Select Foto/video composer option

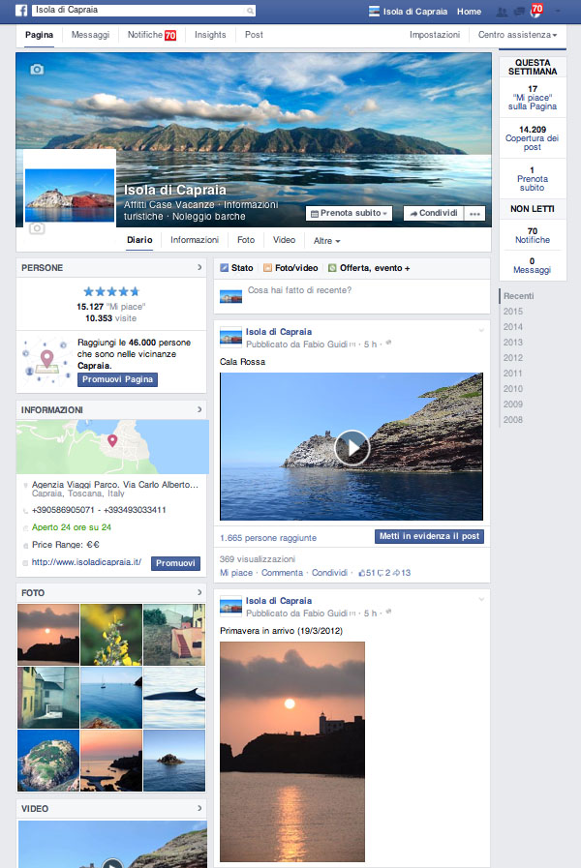click(290, 268)
